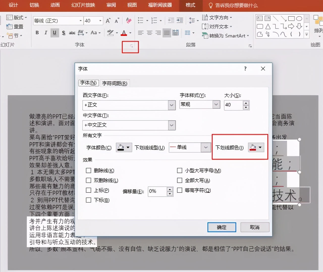Toggle bold formatting in the ribbon
Screen dimensions: 323x272
pyautogui.click(x=37, y=33)
